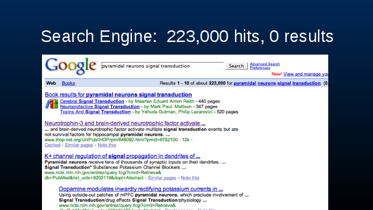Open Neuroprotective Signal Transduction book link
Screen dimensions: 373x210
tap(96, 106)
